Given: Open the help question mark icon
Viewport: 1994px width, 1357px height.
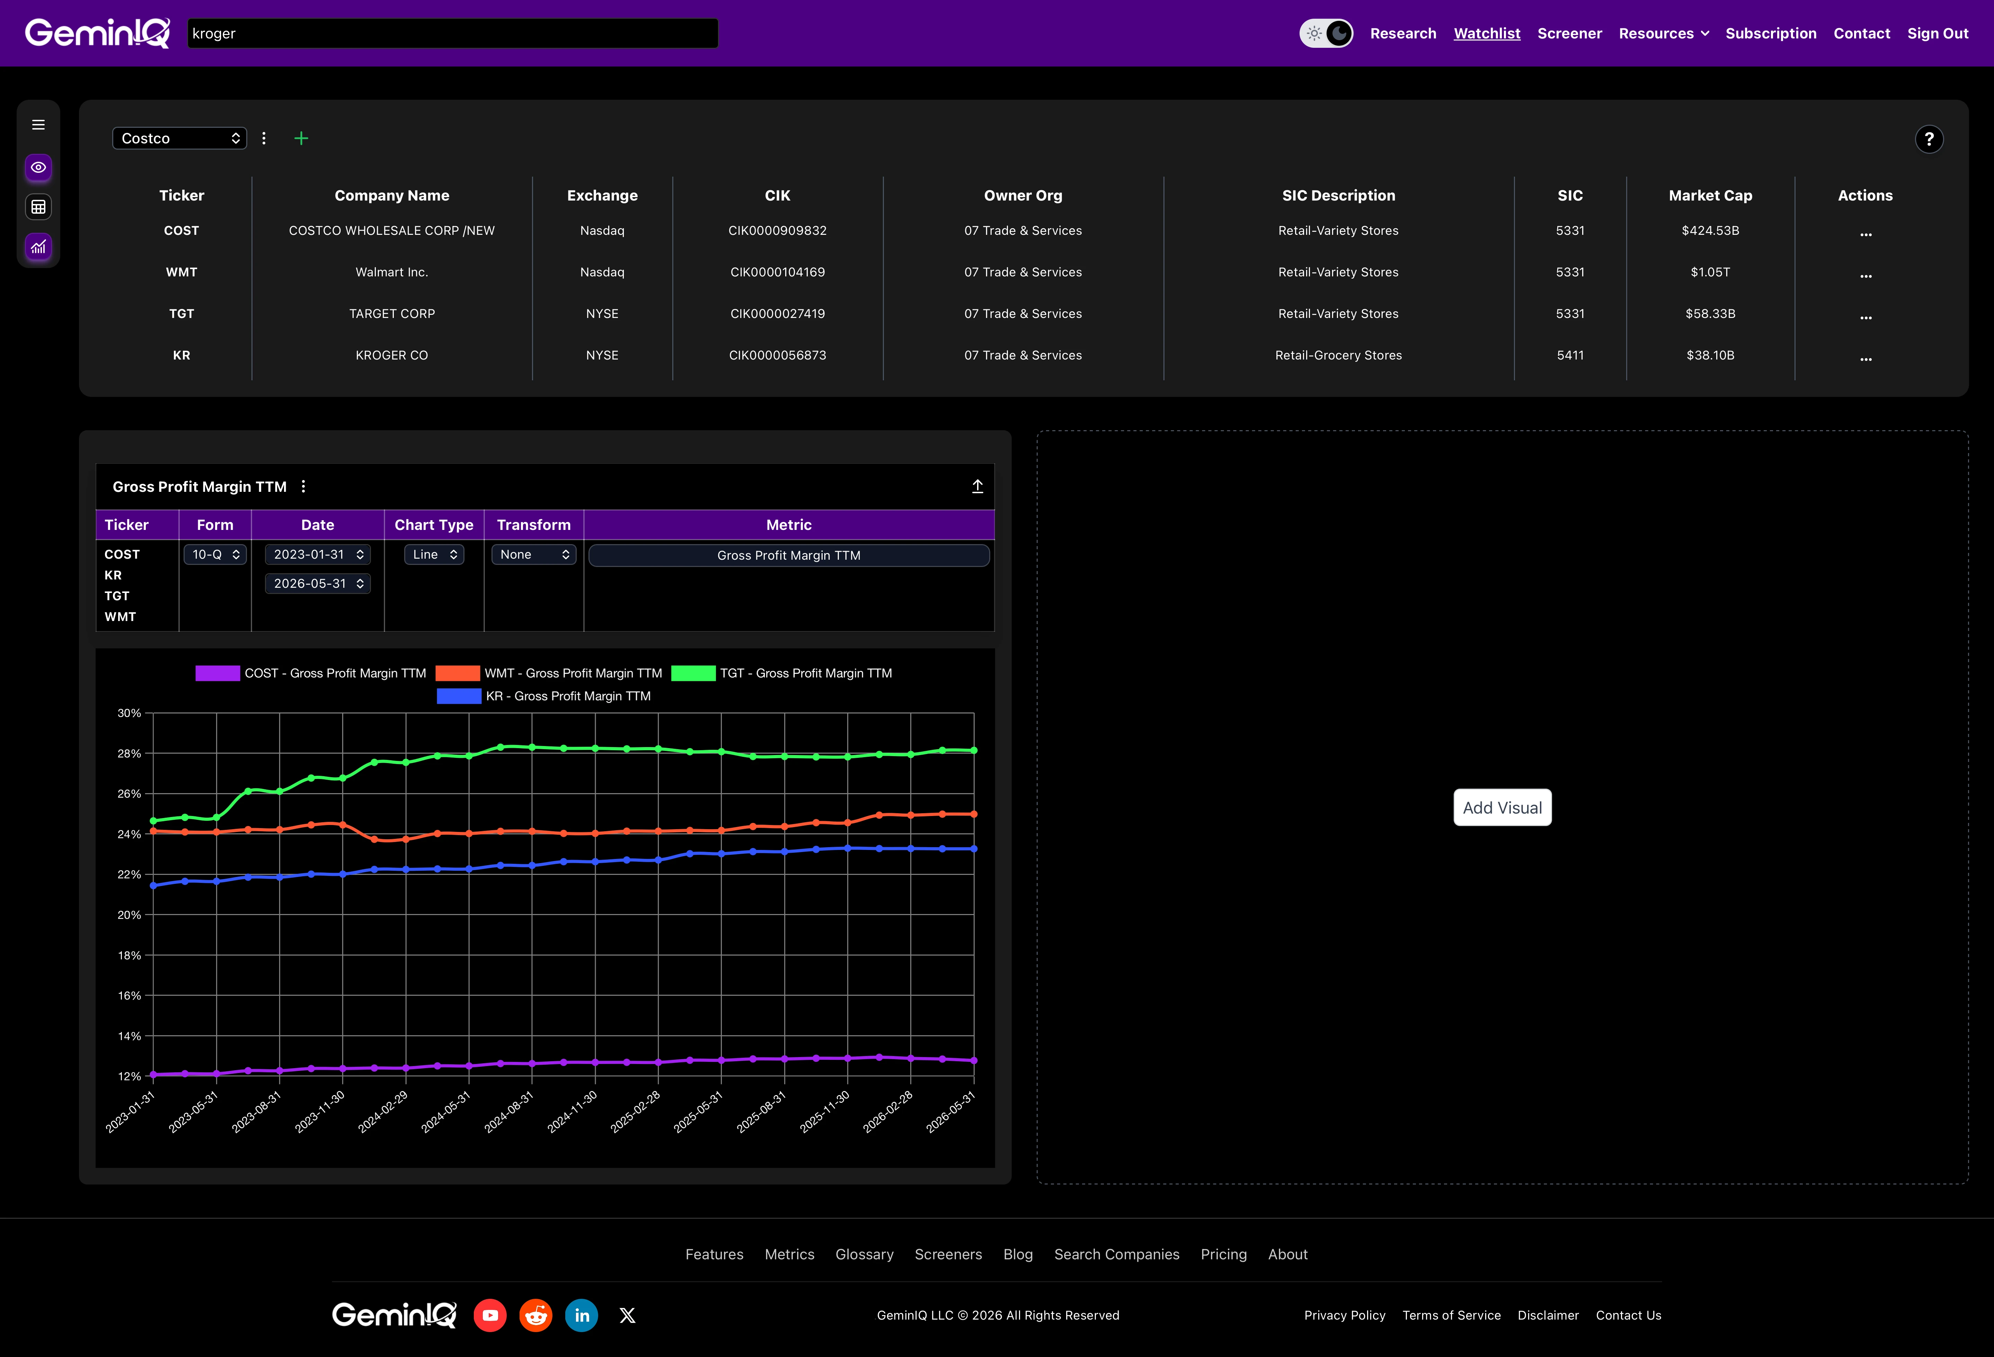Looking at the screenshot, I should 1929,139.
